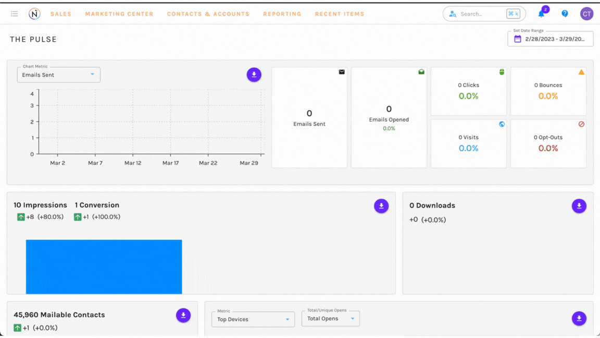
Task: Click the Mar 29 axis label
Action: [x=249, y=163]
